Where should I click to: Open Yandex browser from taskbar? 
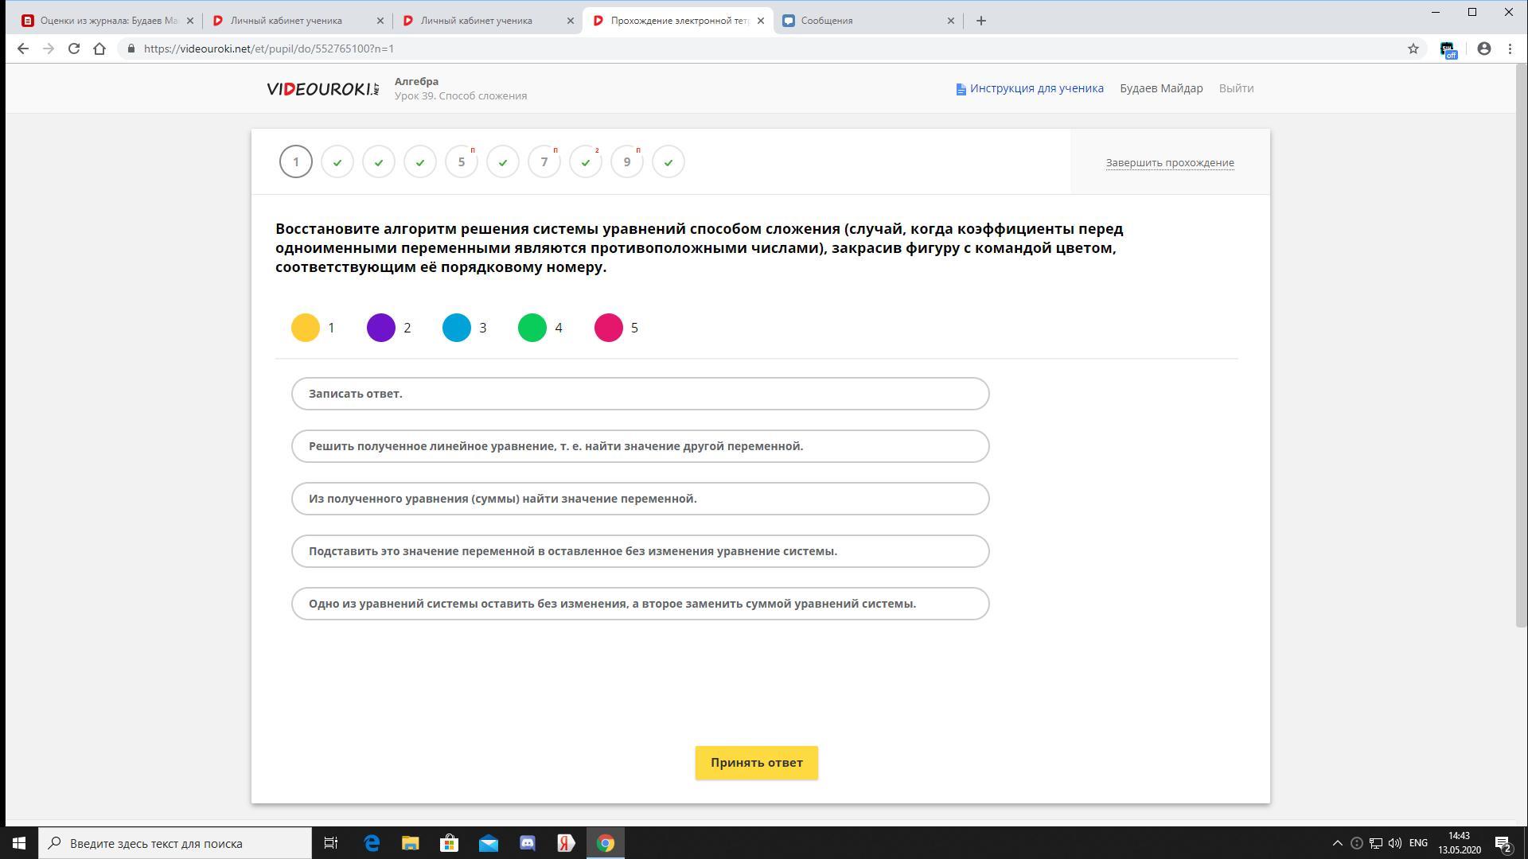tap(566, 843)
